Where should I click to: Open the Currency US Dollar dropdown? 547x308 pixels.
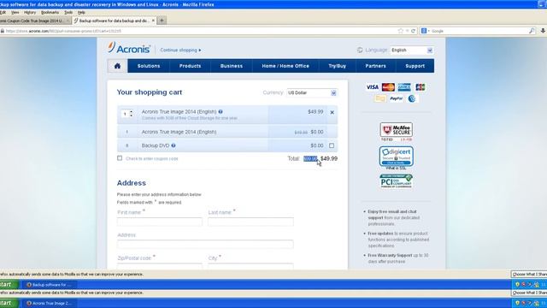(312, 93)
